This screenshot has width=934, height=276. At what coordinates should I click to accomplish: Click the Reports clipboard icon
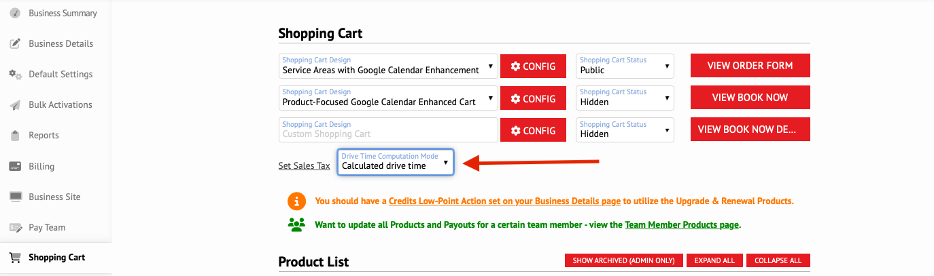tap(15, 136)
